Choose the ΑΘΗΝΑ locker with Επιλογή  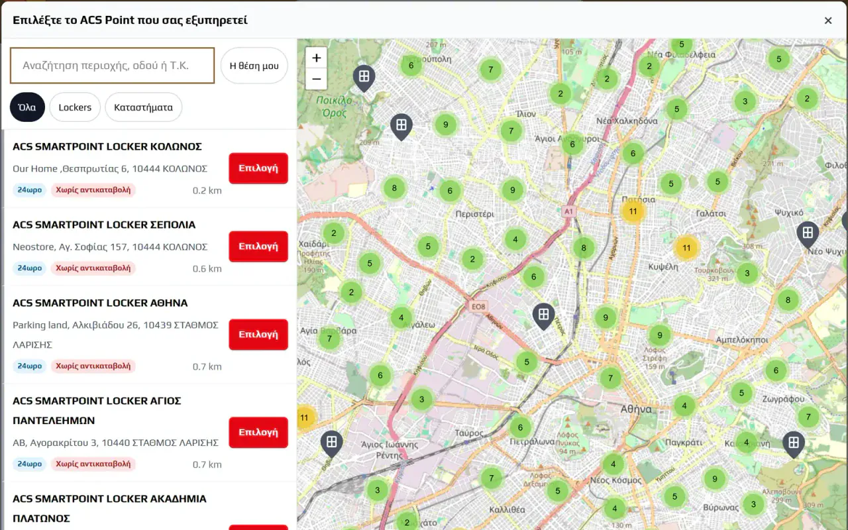click(258, 335)
